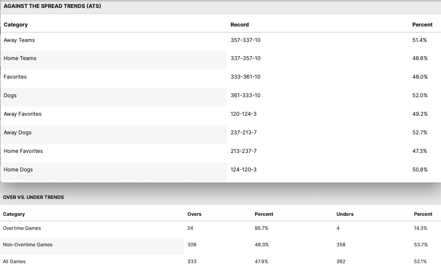Select the Non-Overtime Games row label
The height and width of the screenshot is (266, 441).
[28, 245]
